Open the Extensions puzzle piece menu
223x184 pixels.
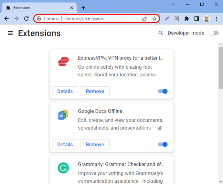(186, 19)
